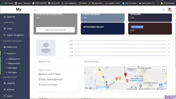Image resolution: width=176 pixels, height=99 pixels.
Task: Open Google logo link on map
Action: pos(89,88)
